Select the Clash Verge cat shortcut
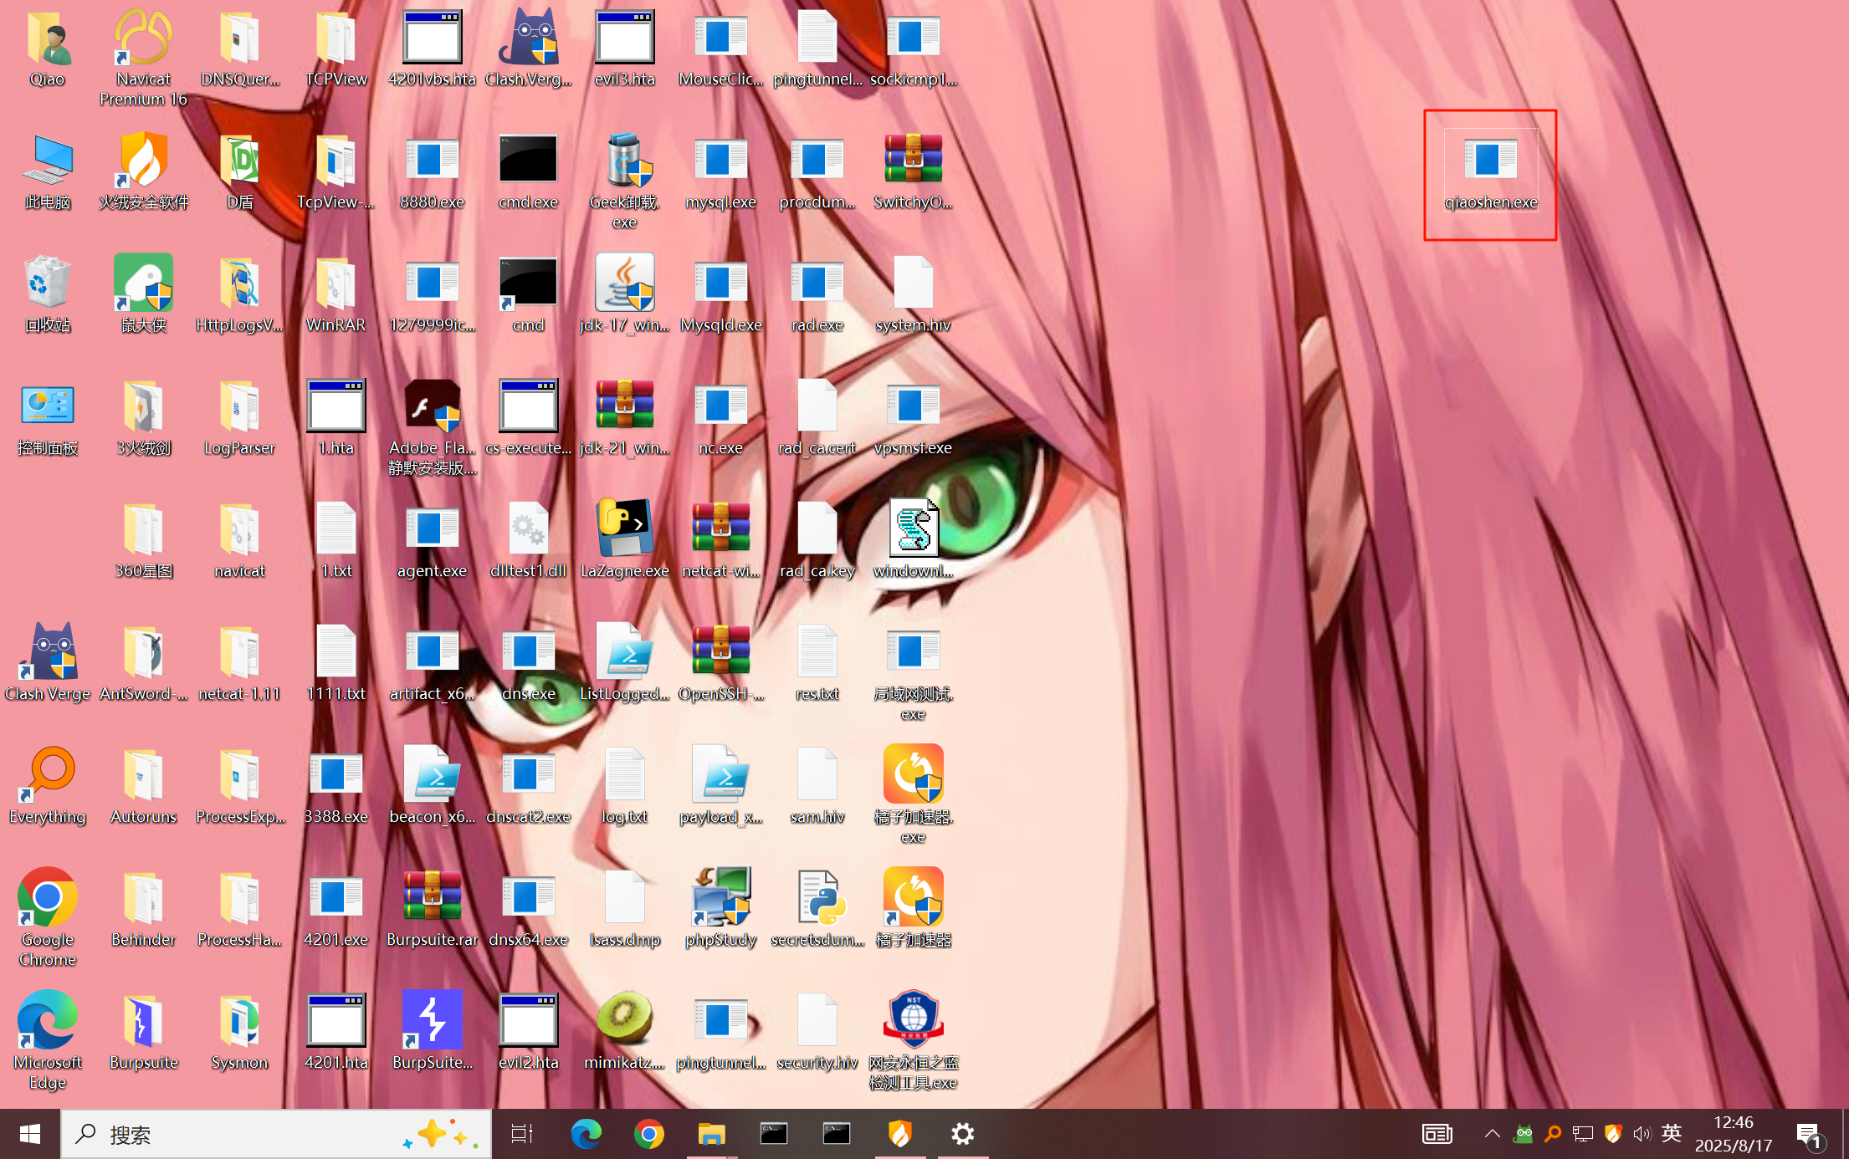 (48, 651)
